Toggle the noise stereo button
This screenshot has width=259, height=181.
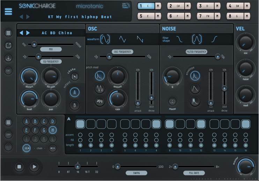coord(172,101)
